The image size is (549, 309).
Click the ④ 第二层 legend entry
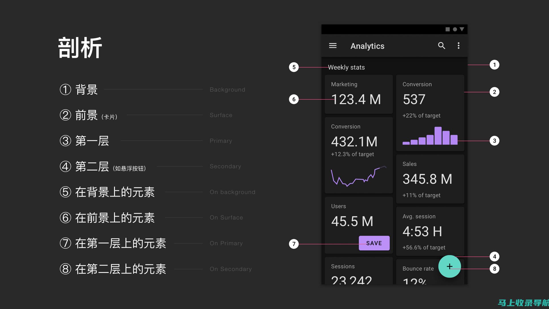tap(103, 167)
